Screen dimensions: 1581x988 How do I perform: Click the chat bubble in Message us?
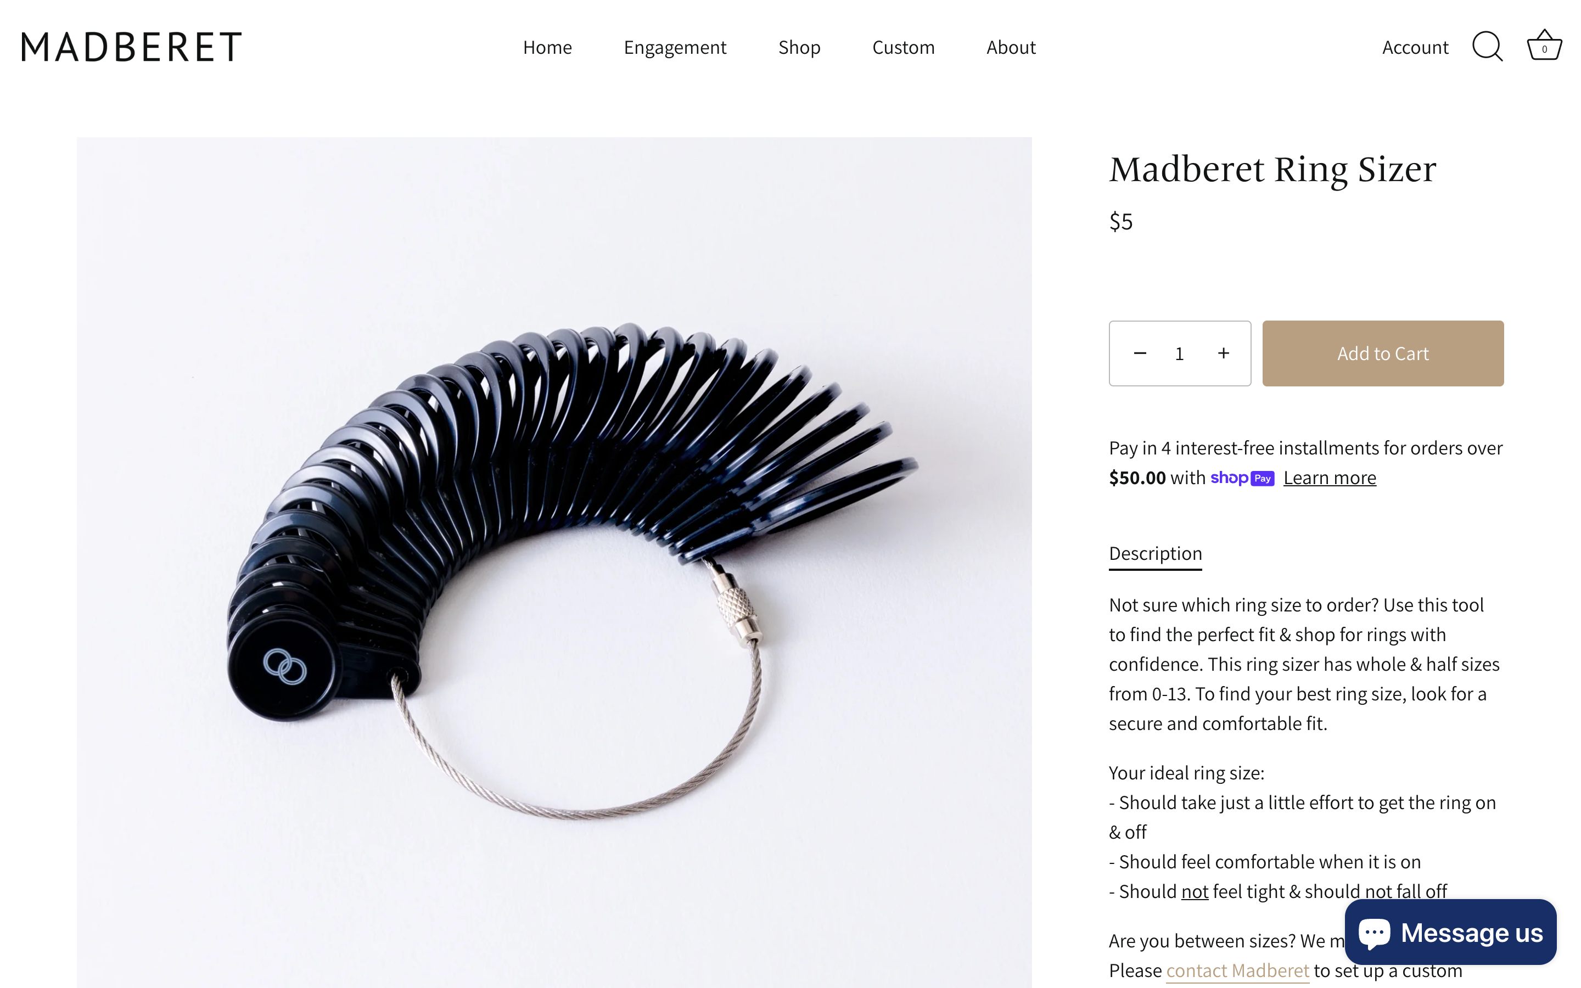pos(1374,933)
